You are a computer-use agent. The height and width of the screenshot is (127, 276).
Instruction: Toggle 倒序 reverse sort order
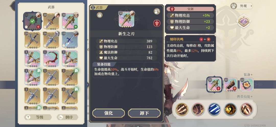pos(67,117)
